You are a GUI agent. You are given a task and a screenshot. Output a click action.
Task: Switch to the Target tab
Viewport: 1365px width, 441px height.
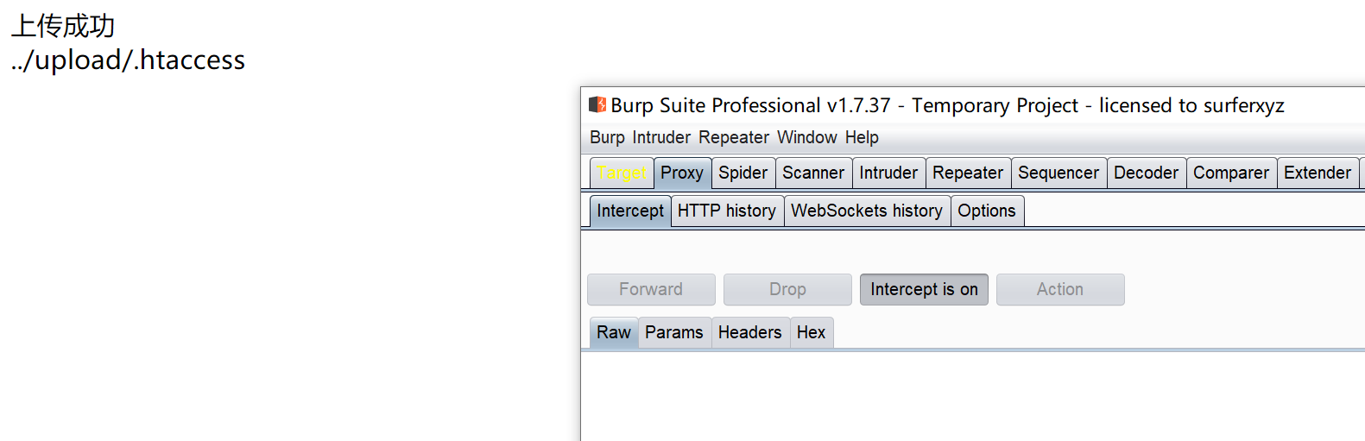click(622, 173)
